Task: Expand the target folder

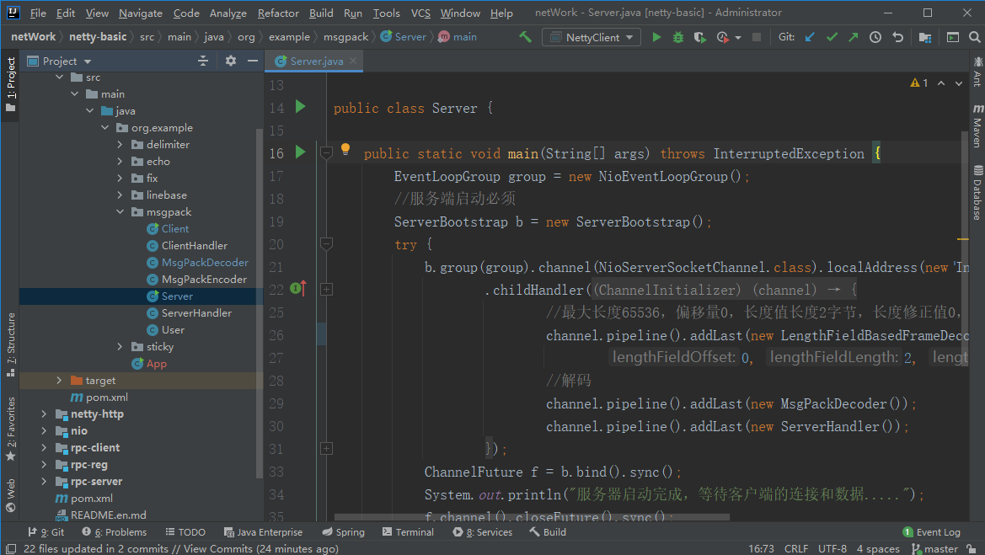Action: coord(59,381)
